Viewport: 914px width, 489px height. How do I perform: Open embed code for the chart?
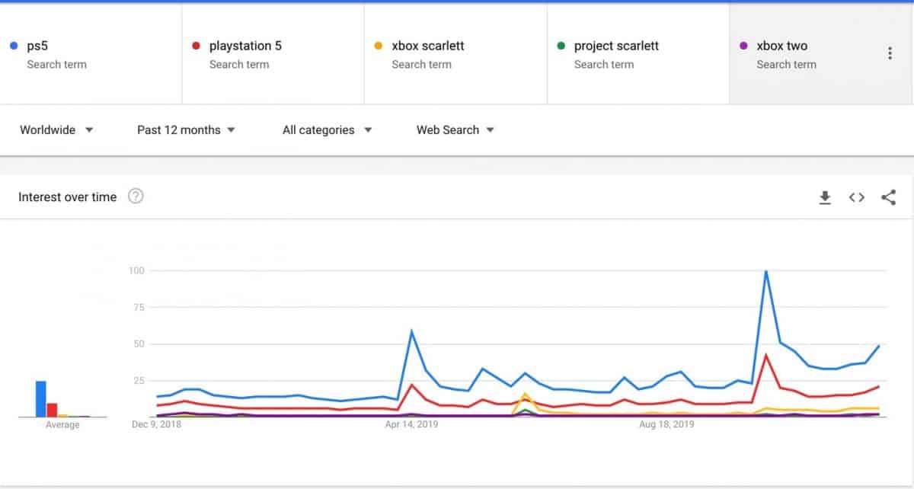857,198
